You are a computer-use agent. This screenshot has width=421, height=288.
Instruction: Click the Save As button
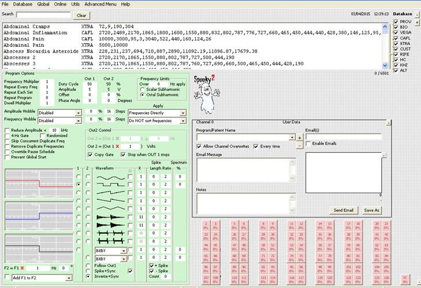tap(371, 211)
